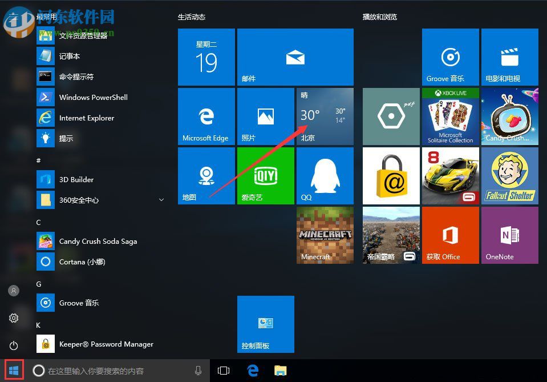Screen dimensions: 547x382
Task: Open Beijing weather tile
Action: [325, 116]
